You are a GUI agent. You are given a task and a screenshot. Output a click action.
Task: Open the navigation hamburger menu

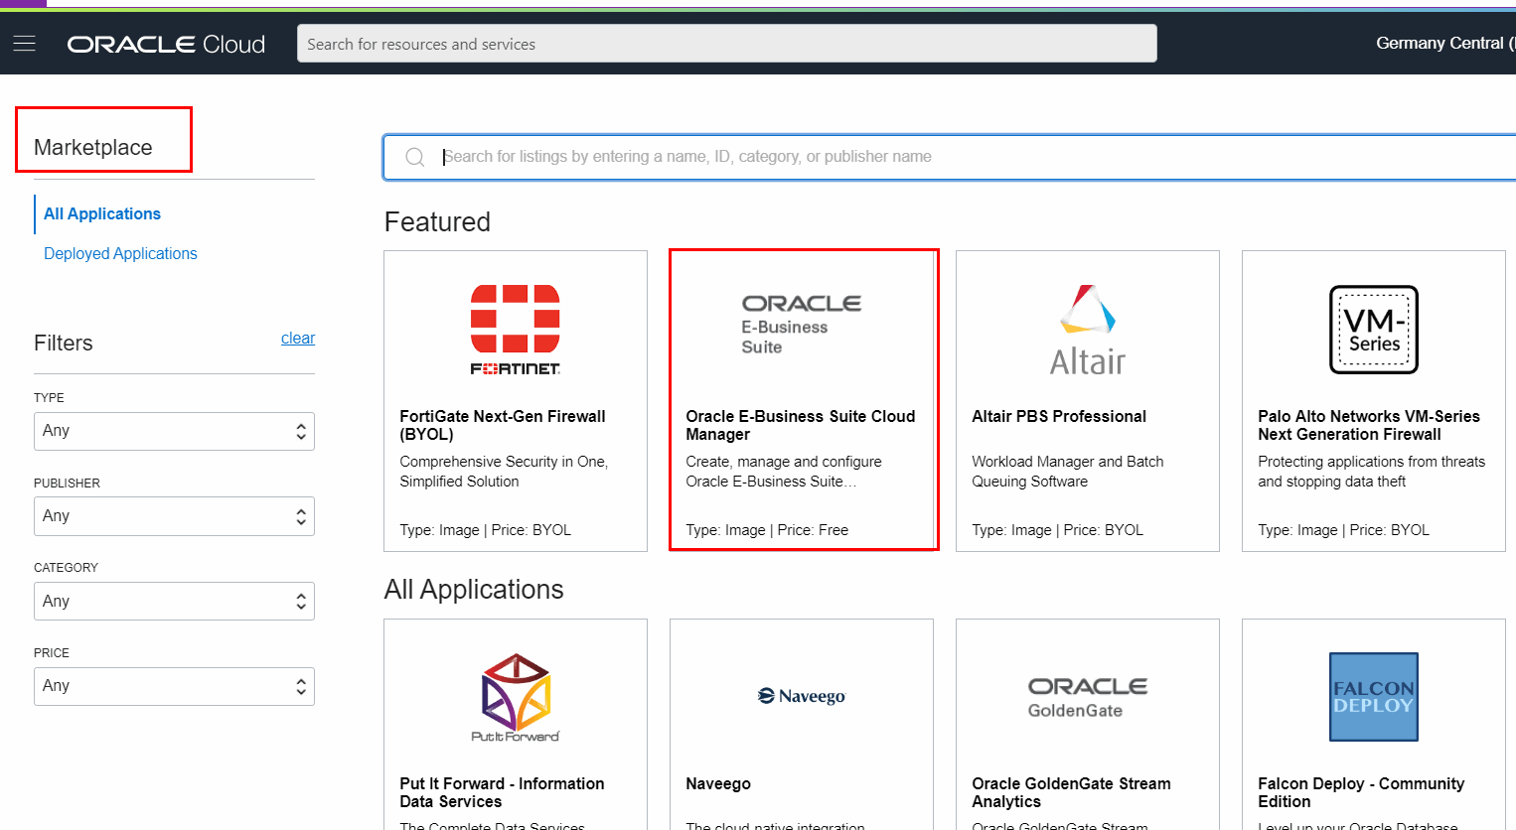point(25,43)
